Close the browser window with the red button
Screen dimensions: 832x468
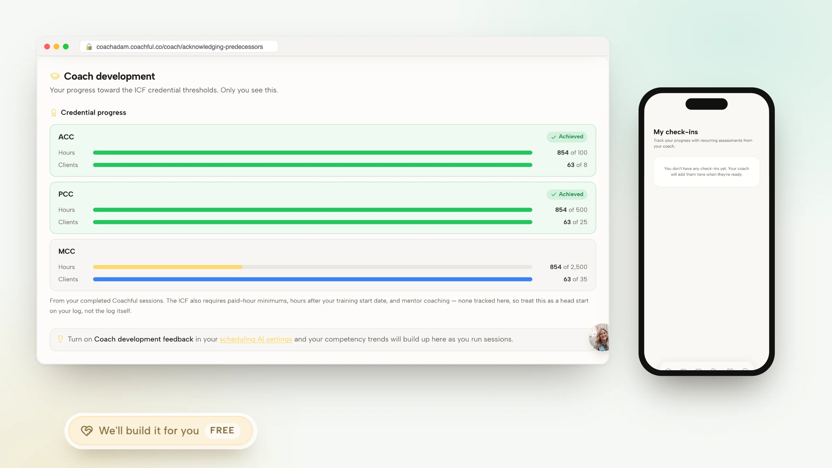47,46
